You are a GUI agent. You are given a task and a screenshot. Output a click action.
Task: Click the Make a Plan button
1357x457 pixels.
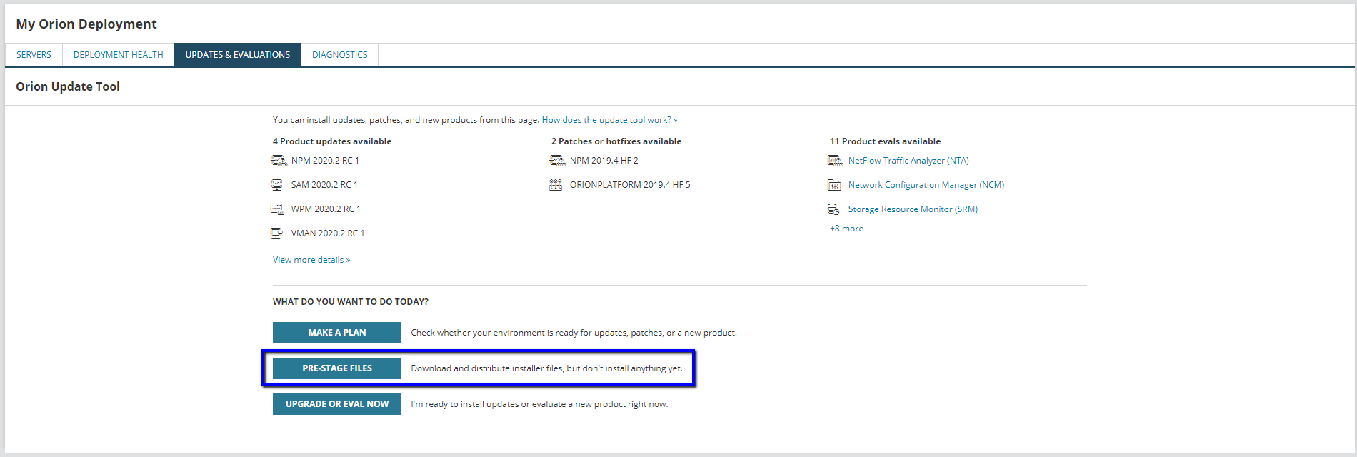(337, 333)
